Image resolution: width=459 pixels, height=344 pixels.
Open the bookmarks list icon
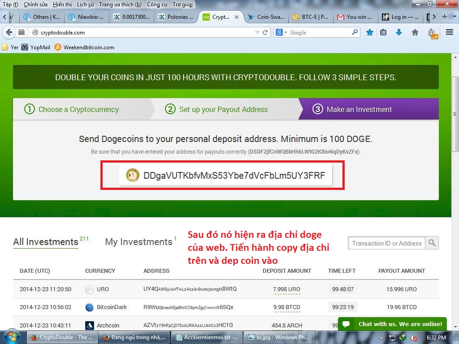[383, 32]
